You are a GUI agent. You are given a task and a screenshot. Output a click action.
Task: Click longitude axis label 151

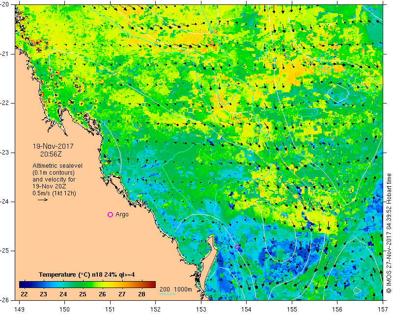110,310
